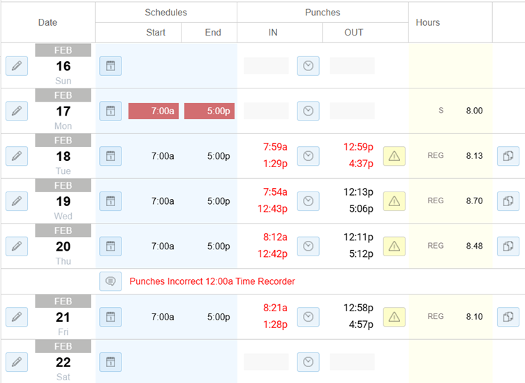Image resolution: width=525 pixels, height=383 pixels.
Task: Click the 8.70 hours value on Feb 19
Action: 474,201
